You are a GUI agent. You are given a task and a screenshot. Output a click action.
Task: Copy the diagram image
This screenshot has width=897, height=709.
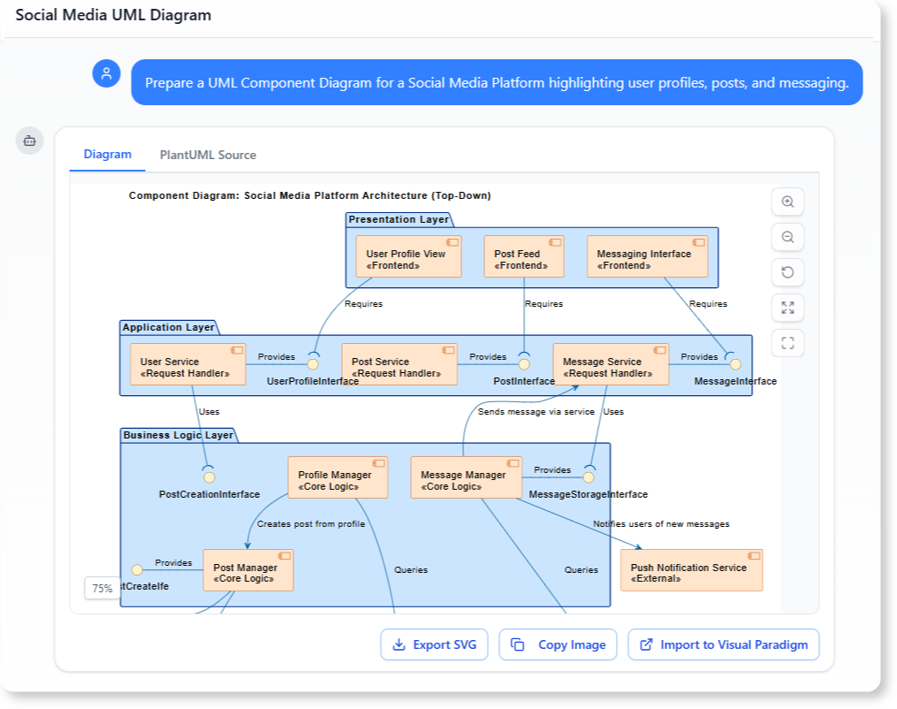coord(558,644)
